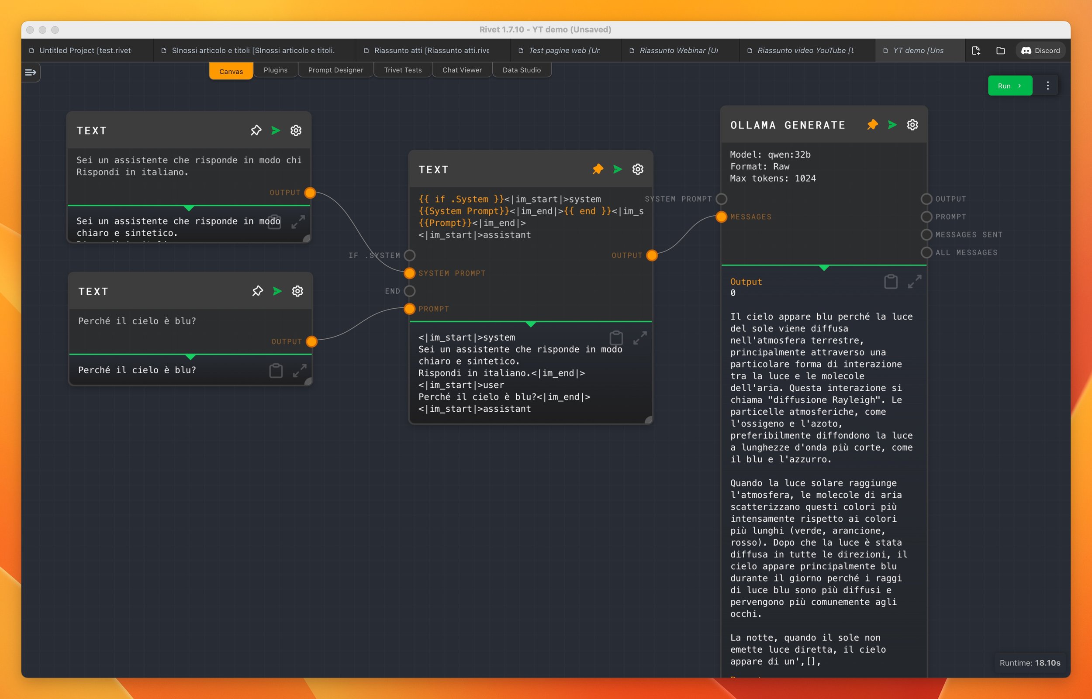Click the Prompt input port on the middle node
Screen dimensions: 1092x699
410,309
